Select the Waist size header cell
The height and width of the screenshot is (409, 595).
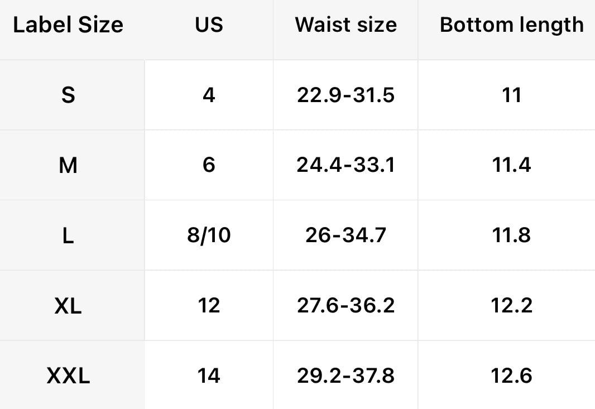(x=346, y=25)
